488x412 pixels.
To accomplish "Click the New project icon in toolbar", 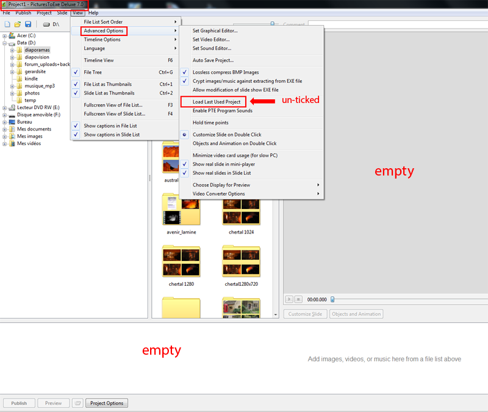I will tap(7, 24).
